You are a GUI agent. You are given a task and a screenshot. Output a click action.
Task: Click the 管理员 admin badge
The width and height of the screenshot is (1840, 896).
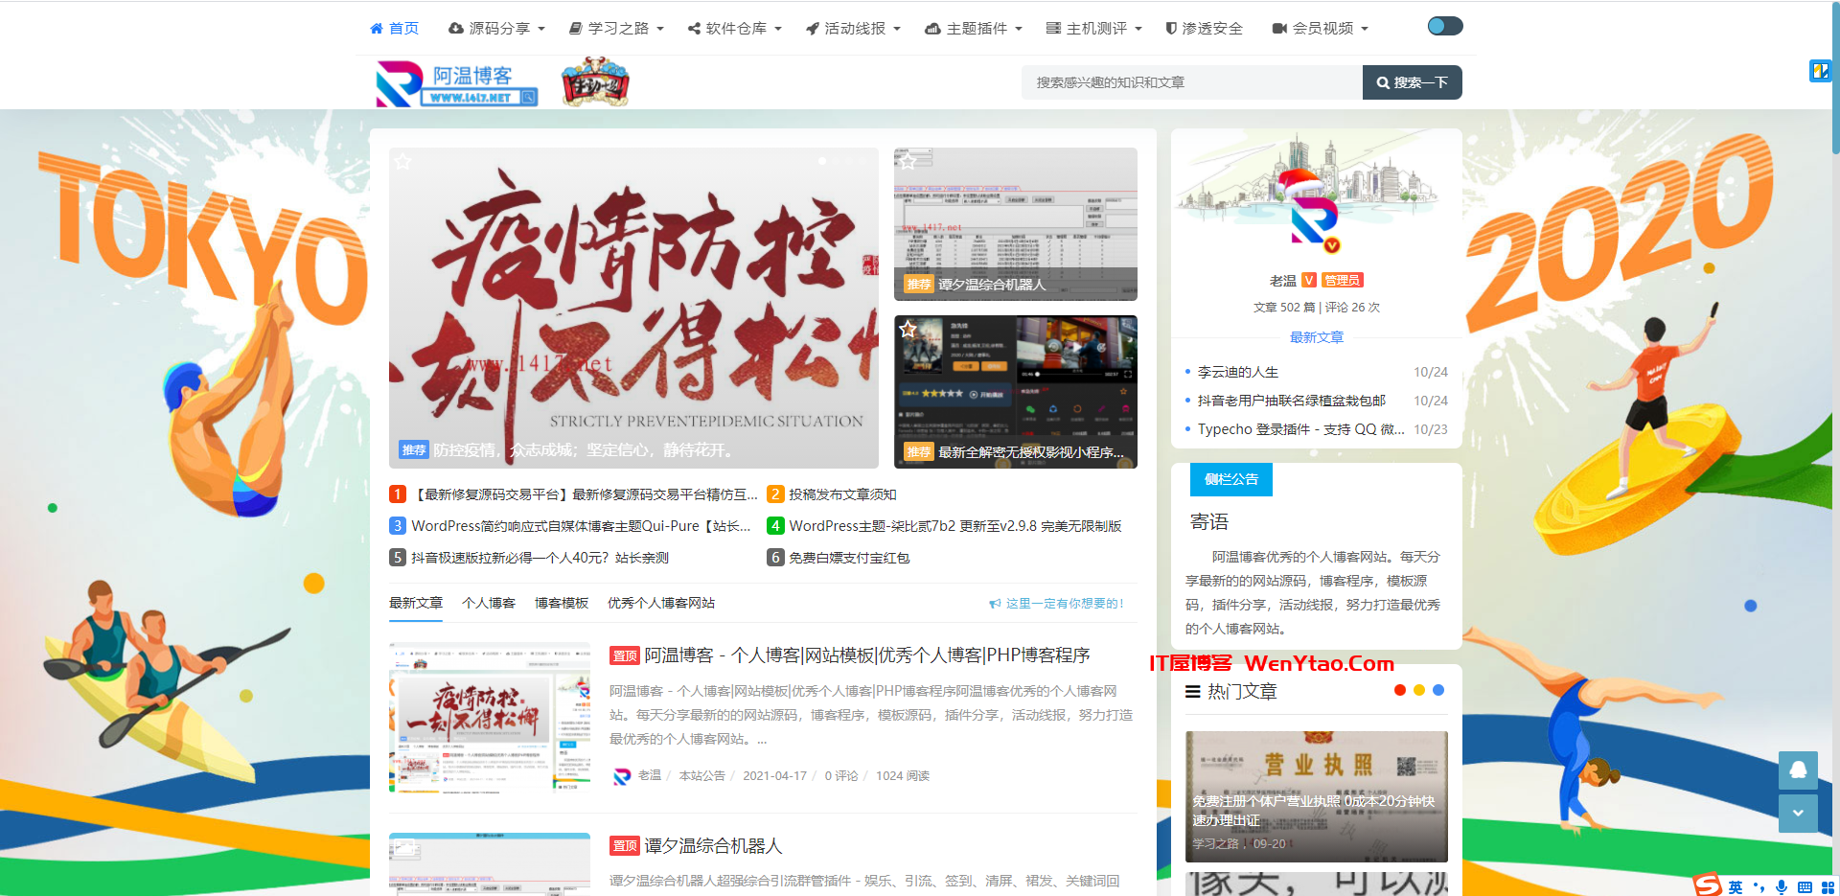[x=1342, y=281]
